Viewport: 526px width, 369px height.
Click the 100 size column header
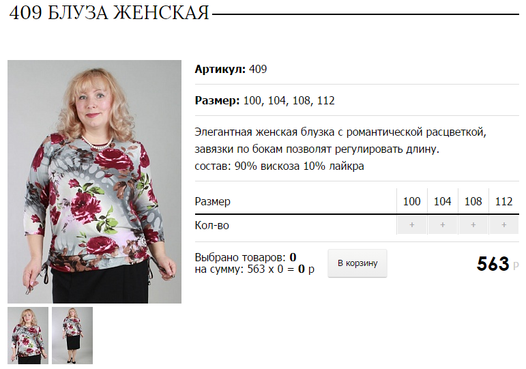411,201
